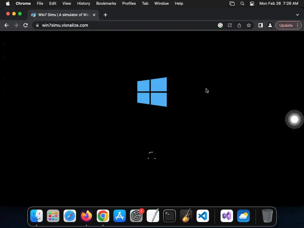Screen dimensions: 304x228
Task: Go back with the browser's back arrow
Action: (x=7, y=25)
